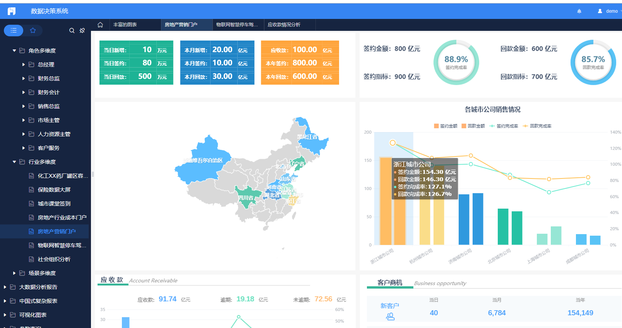Expand the 场景多维度 folder
The width and height of the screenshot is (622, 328).
(14, 273)
